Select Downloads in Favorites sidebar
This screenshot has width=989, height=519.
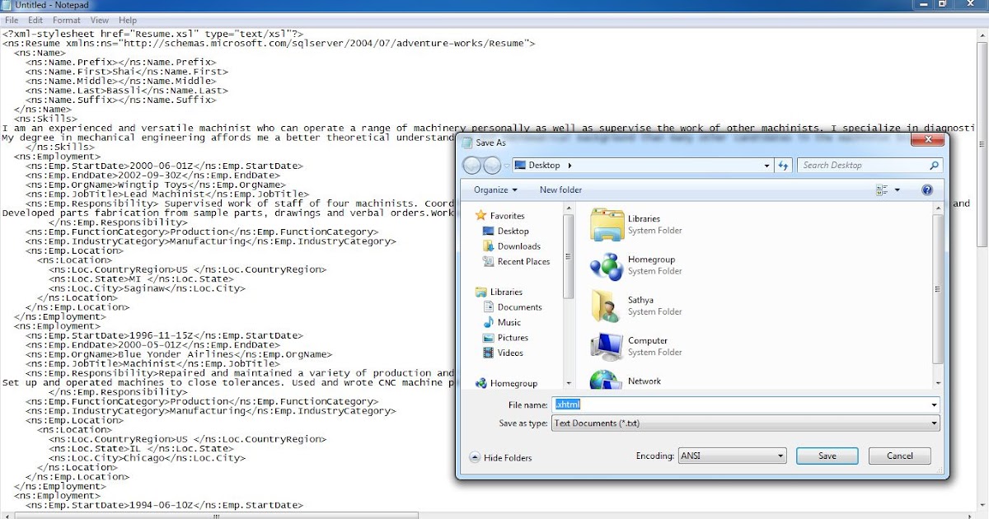[518, 246]
